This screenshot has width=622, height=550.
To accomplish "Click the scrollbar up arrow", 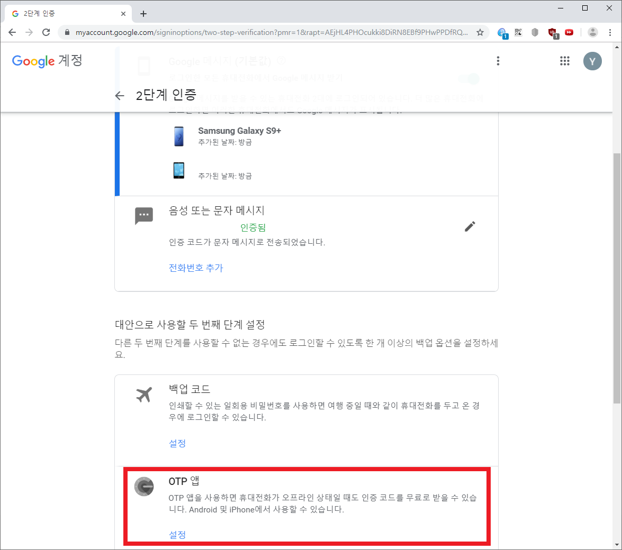I will point(617,47).
